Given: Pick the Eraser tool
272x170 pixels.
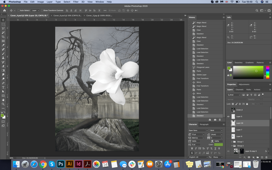Looking at the screenshot, I should point(3,66).
